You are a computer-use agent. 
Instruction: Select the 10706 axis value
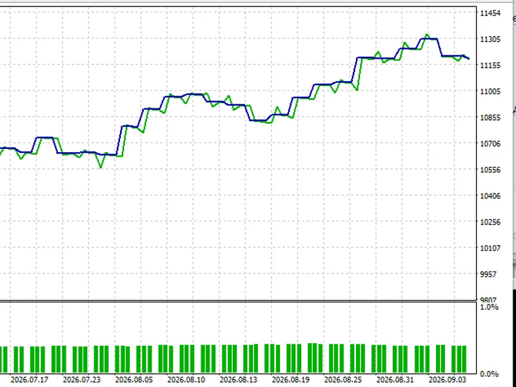click(x=490, y=144)
